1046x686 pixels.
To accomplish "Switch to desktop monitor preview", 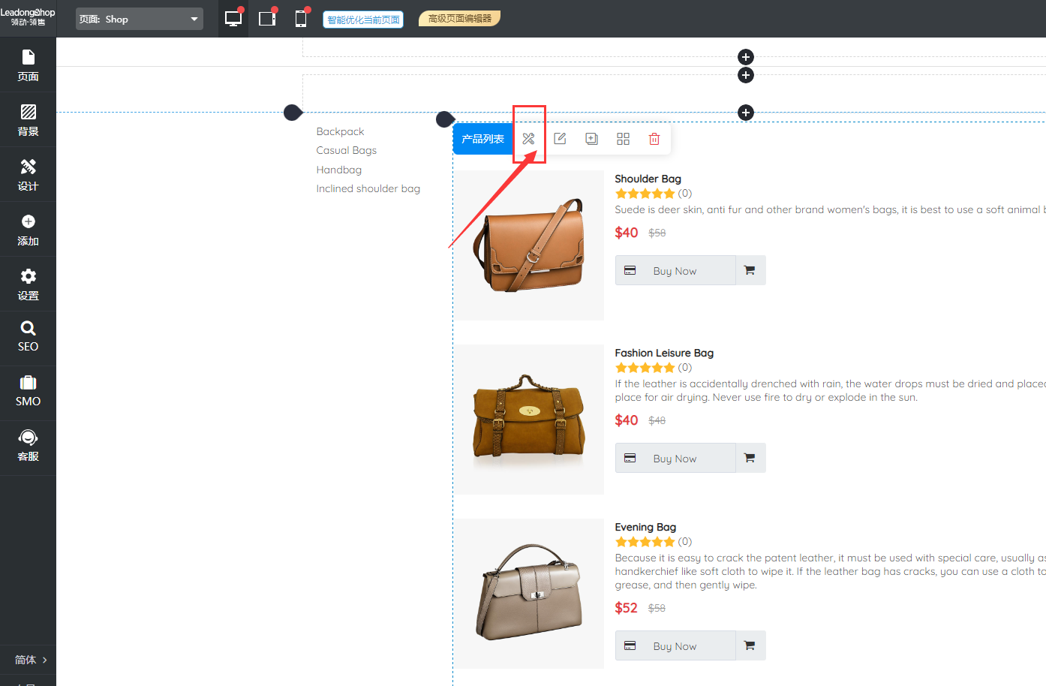I will point(233,19).
